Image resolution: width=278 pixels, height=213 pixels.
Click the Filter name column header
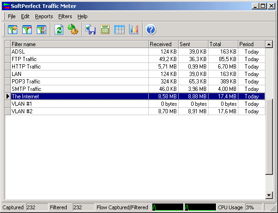point(79,44)
